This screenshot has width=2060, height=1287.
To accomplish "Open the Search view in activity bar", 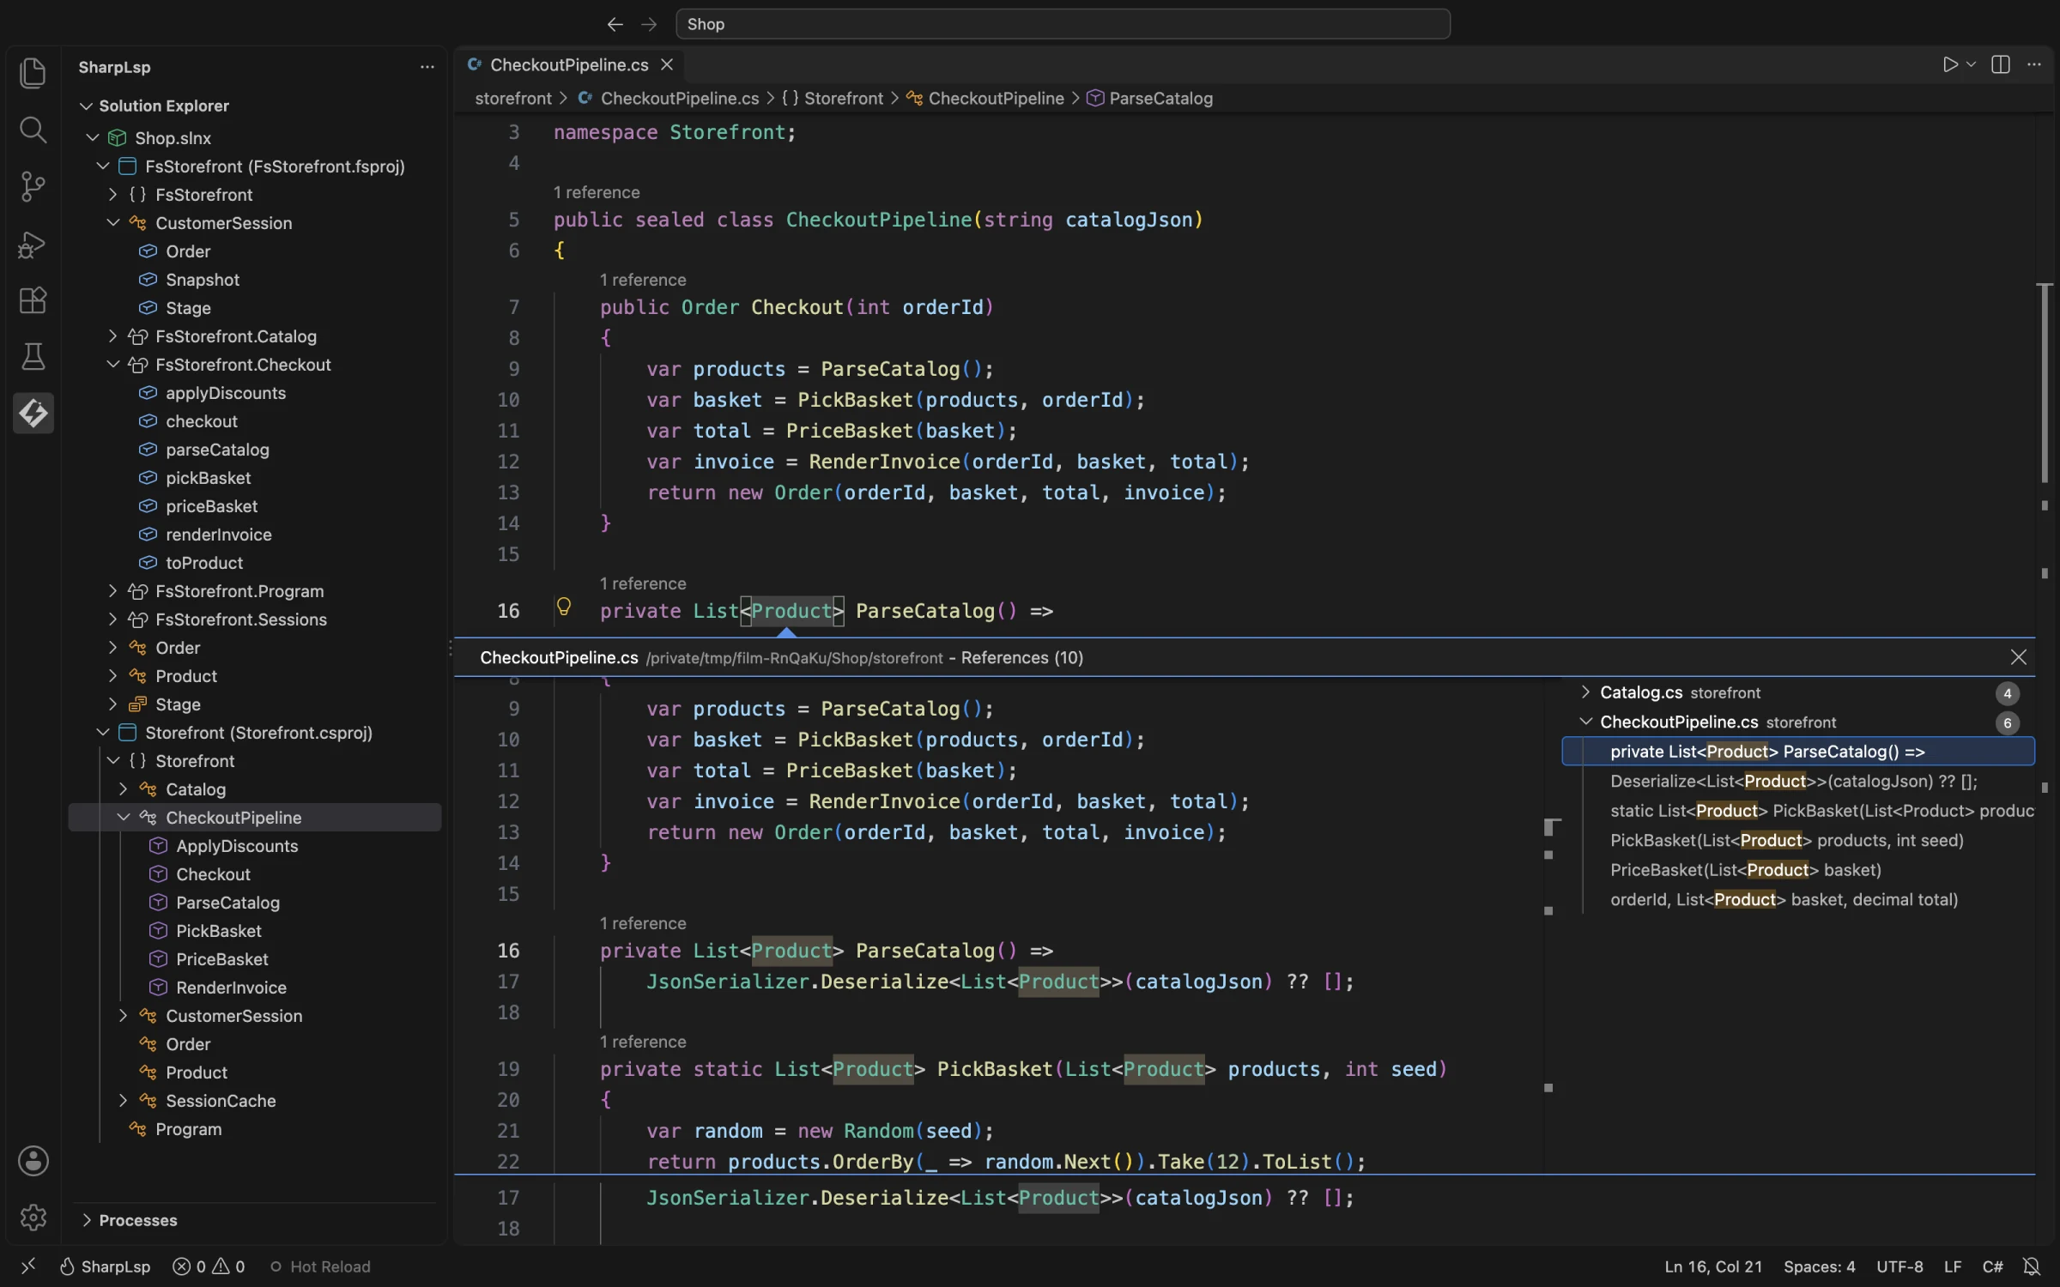I will 33,130.
